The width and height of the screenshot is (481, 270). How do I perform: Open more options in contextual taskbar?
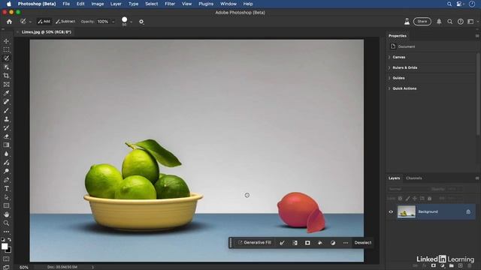[x=346, y=243]
